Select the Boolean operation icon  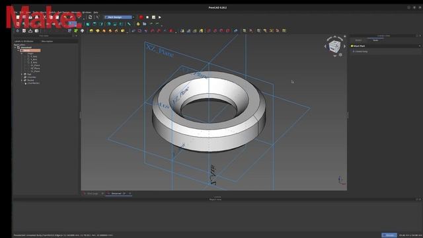click(235, 31)
